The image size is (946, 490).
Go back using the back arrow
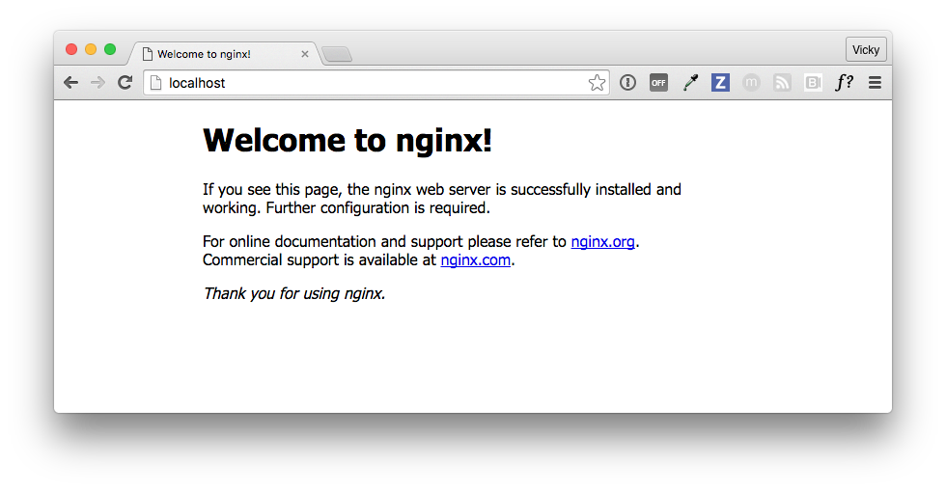point(71,83)
